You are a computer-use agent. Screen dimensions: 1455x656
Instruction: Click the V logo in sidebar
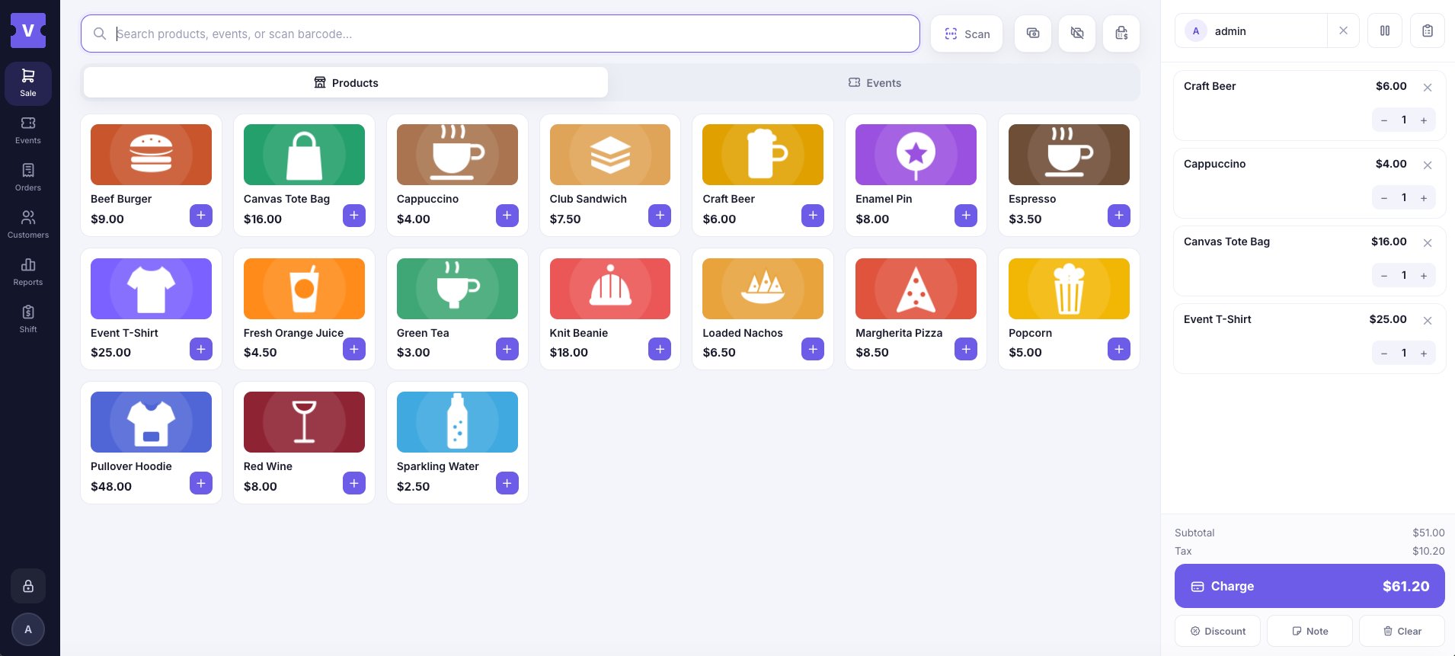[28, 30]
